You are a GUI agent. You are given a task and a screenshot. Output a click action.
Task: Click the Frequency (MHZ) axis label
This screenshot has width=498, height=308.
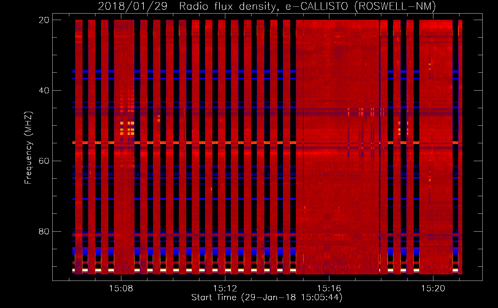tap(28, 148)
